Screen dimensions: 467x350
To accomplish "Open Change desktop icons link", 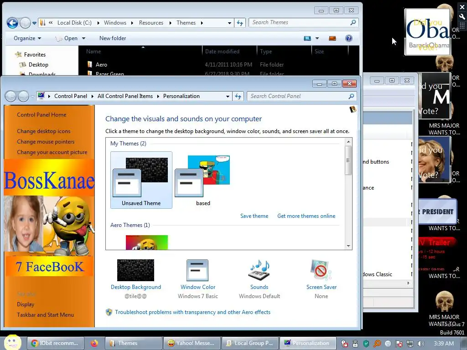I will [44, 131].
